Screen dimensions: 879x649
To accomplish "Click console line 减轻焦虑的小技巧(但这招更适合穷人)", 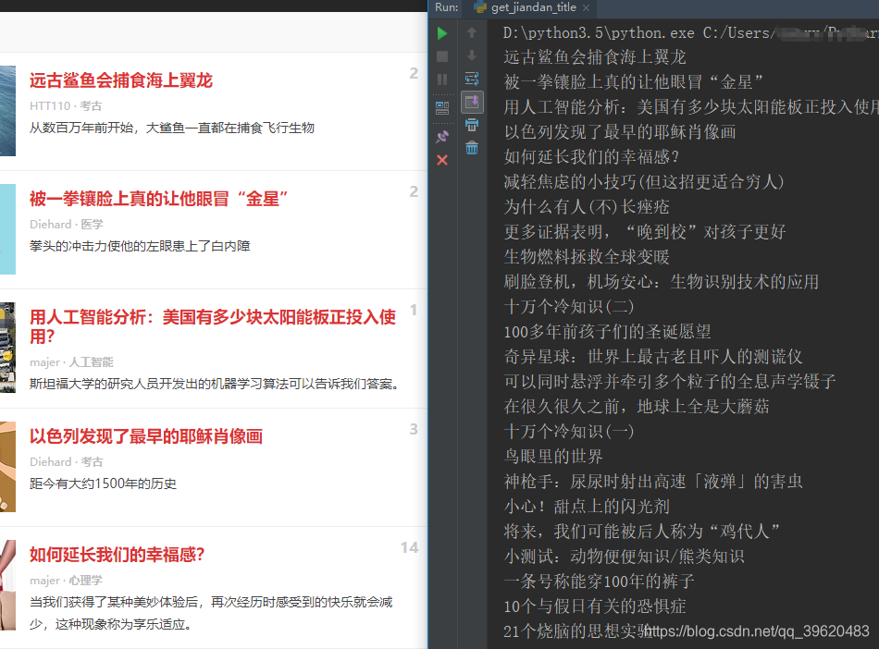I will [x=644, y=181].
